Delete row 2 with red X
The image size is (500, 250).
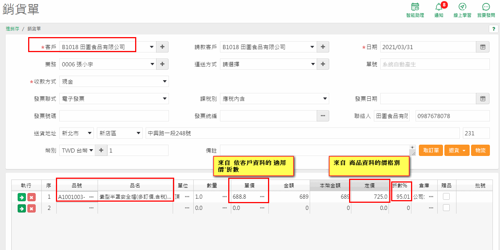pos(32,208)
